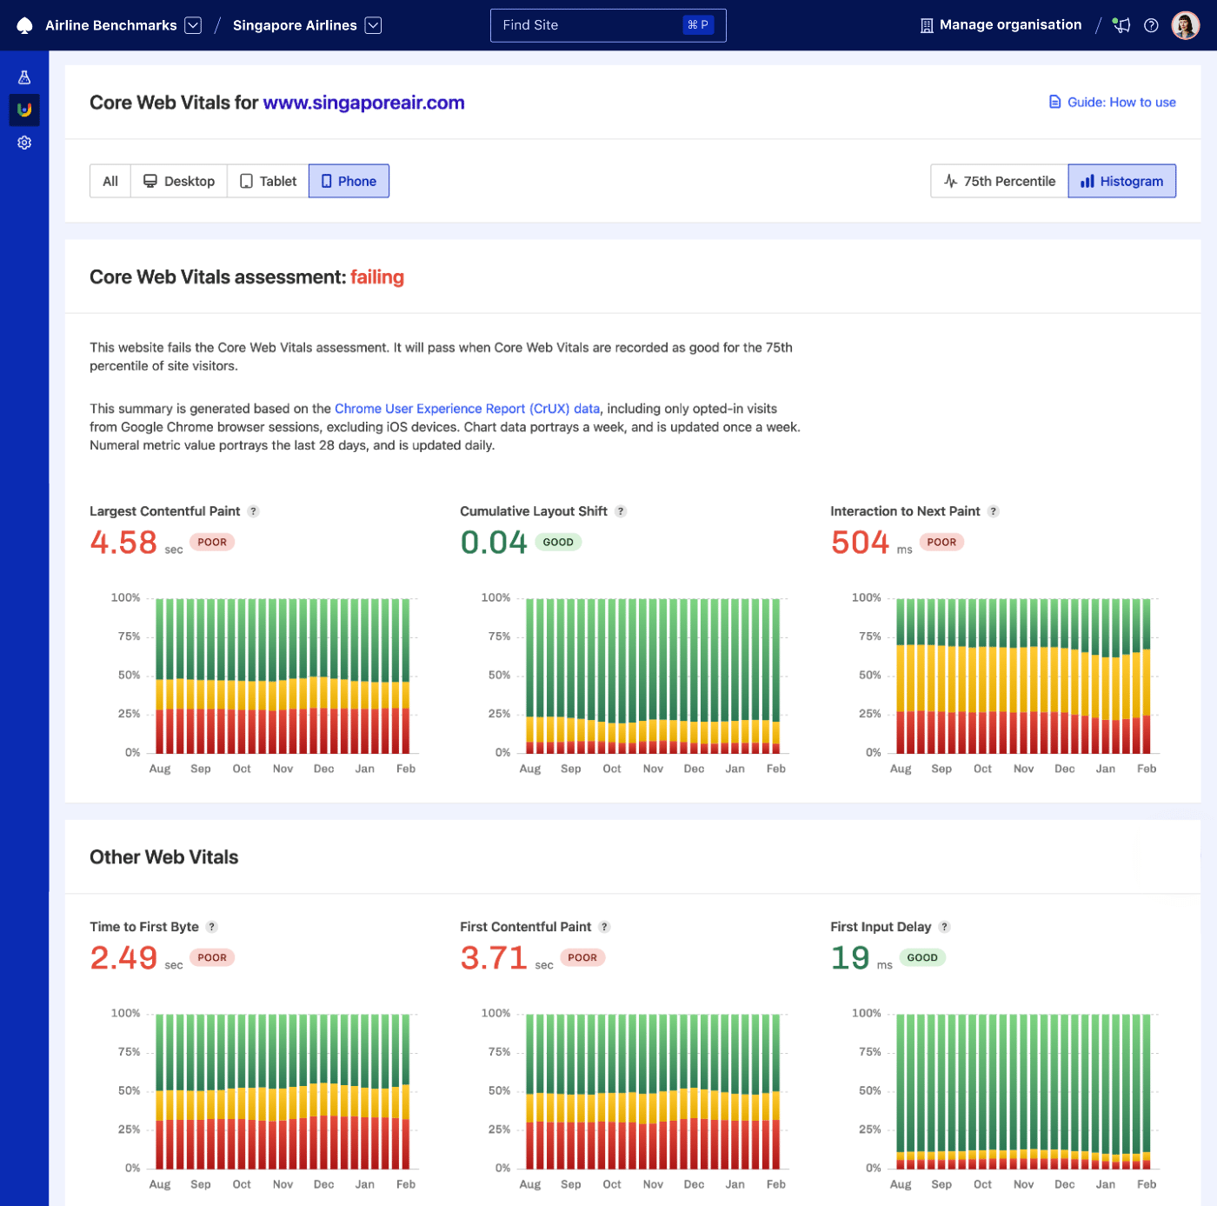The height and width of the screenshot is (1206, 1217).
Task: Select the colorful Web Vitals sidebar icon
Action: click(x=23, y=110)
